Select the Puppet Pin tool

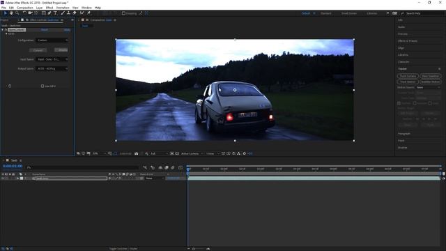(x=89, y=13)
